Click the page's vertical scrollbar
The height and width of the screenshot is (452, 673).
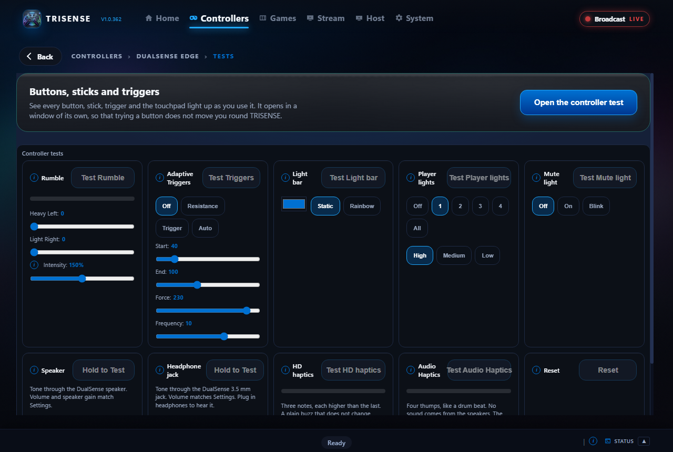click(x=652, y=218)
